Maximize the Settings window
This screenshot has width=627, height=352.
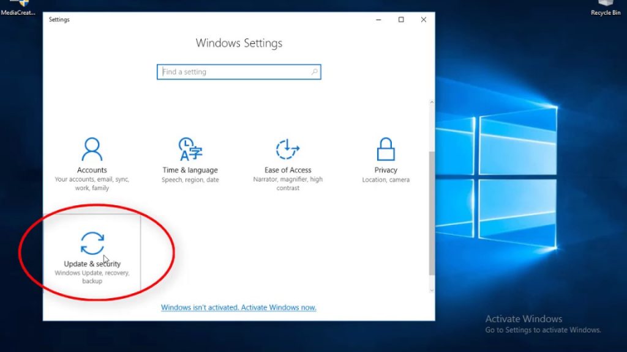tap(401, 20)
